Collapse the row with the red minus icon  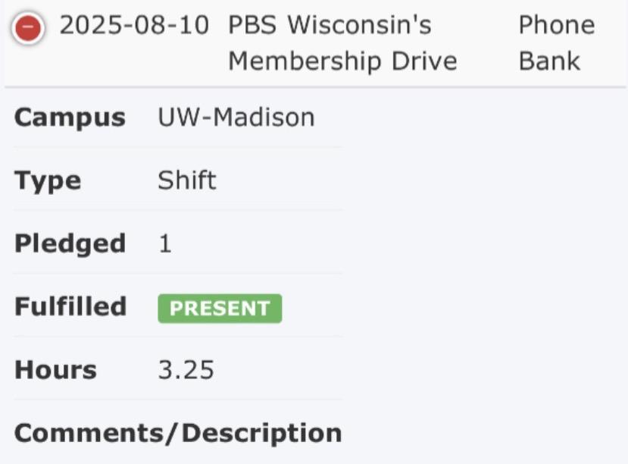point(28,29)
